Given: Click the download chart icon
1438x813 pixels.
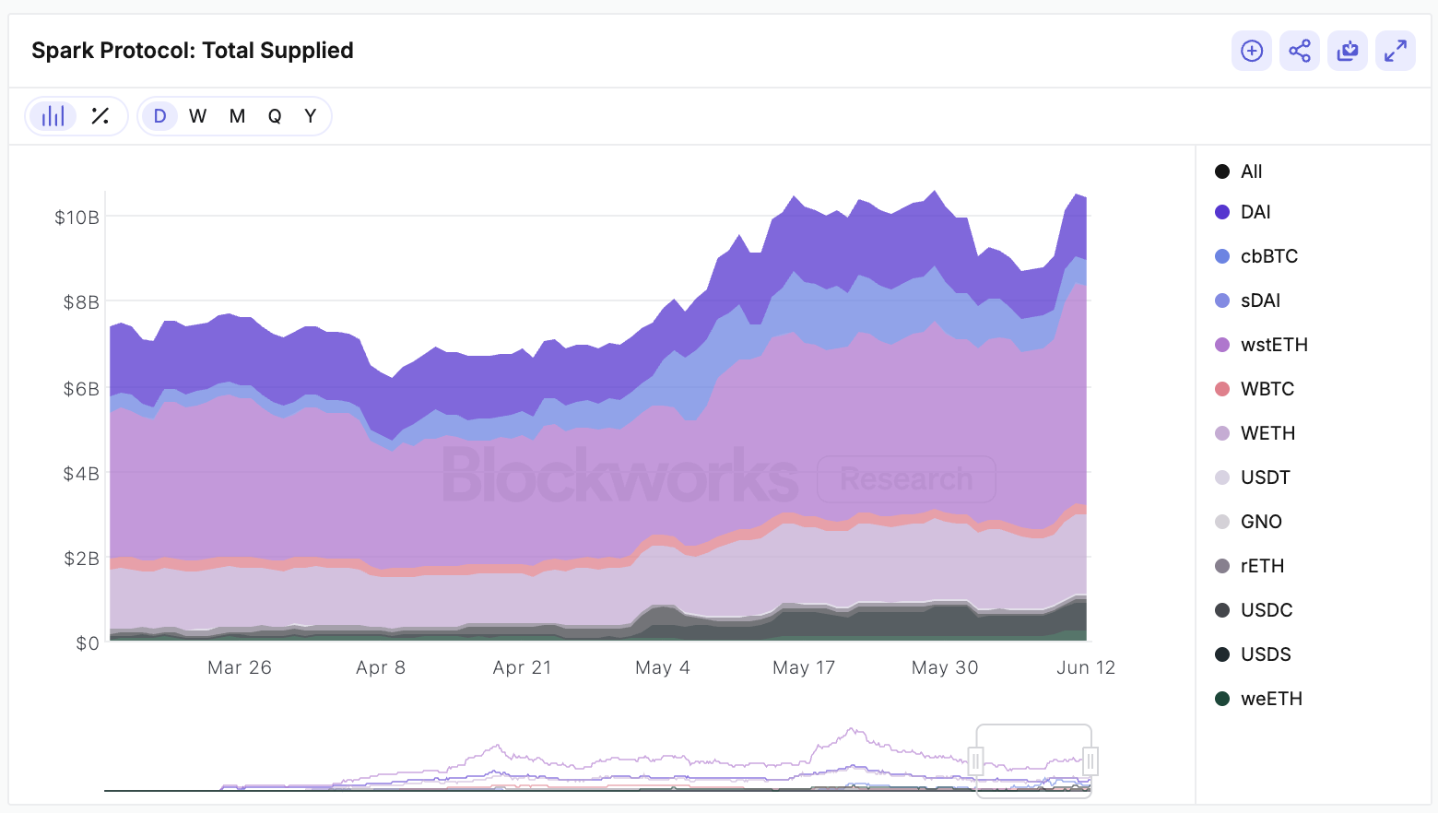Looking at the screenshot, I should point(1348,51).
